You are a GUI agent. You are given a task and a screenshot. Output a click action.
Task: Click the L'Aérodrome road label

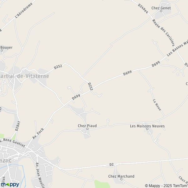coord(23,10)
